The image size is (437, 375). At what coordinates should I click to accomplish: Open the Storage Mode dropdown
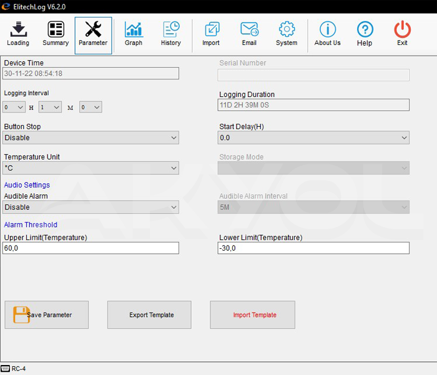tap(313, 168)
